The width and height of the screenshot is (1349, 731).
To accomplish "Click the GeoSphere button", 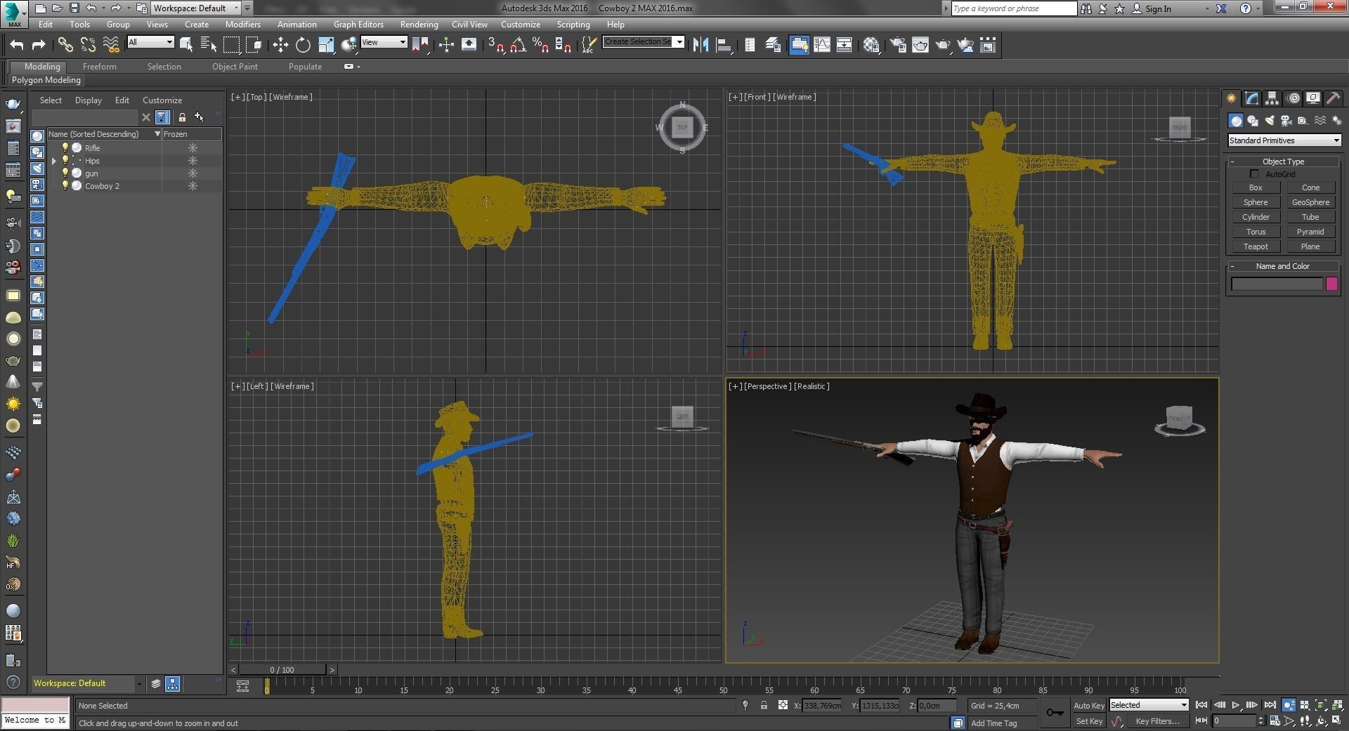I will click(x=1310, y=202).
